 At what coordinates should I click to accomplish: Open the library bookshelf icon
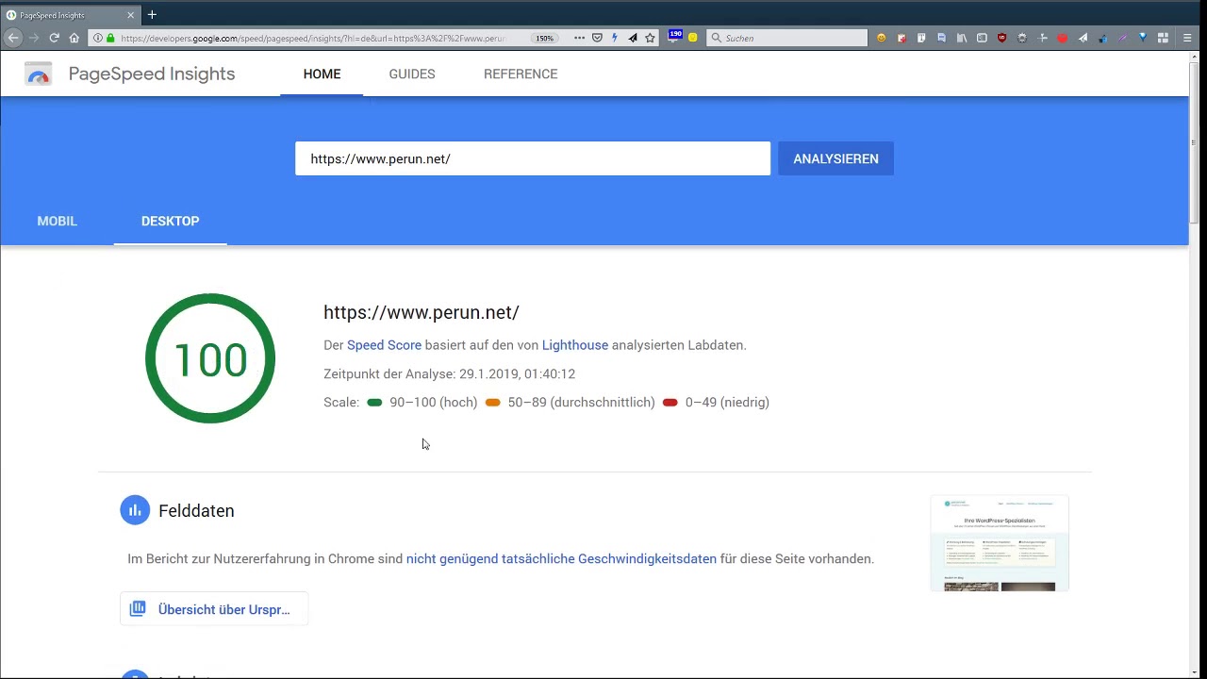(962, 38)
